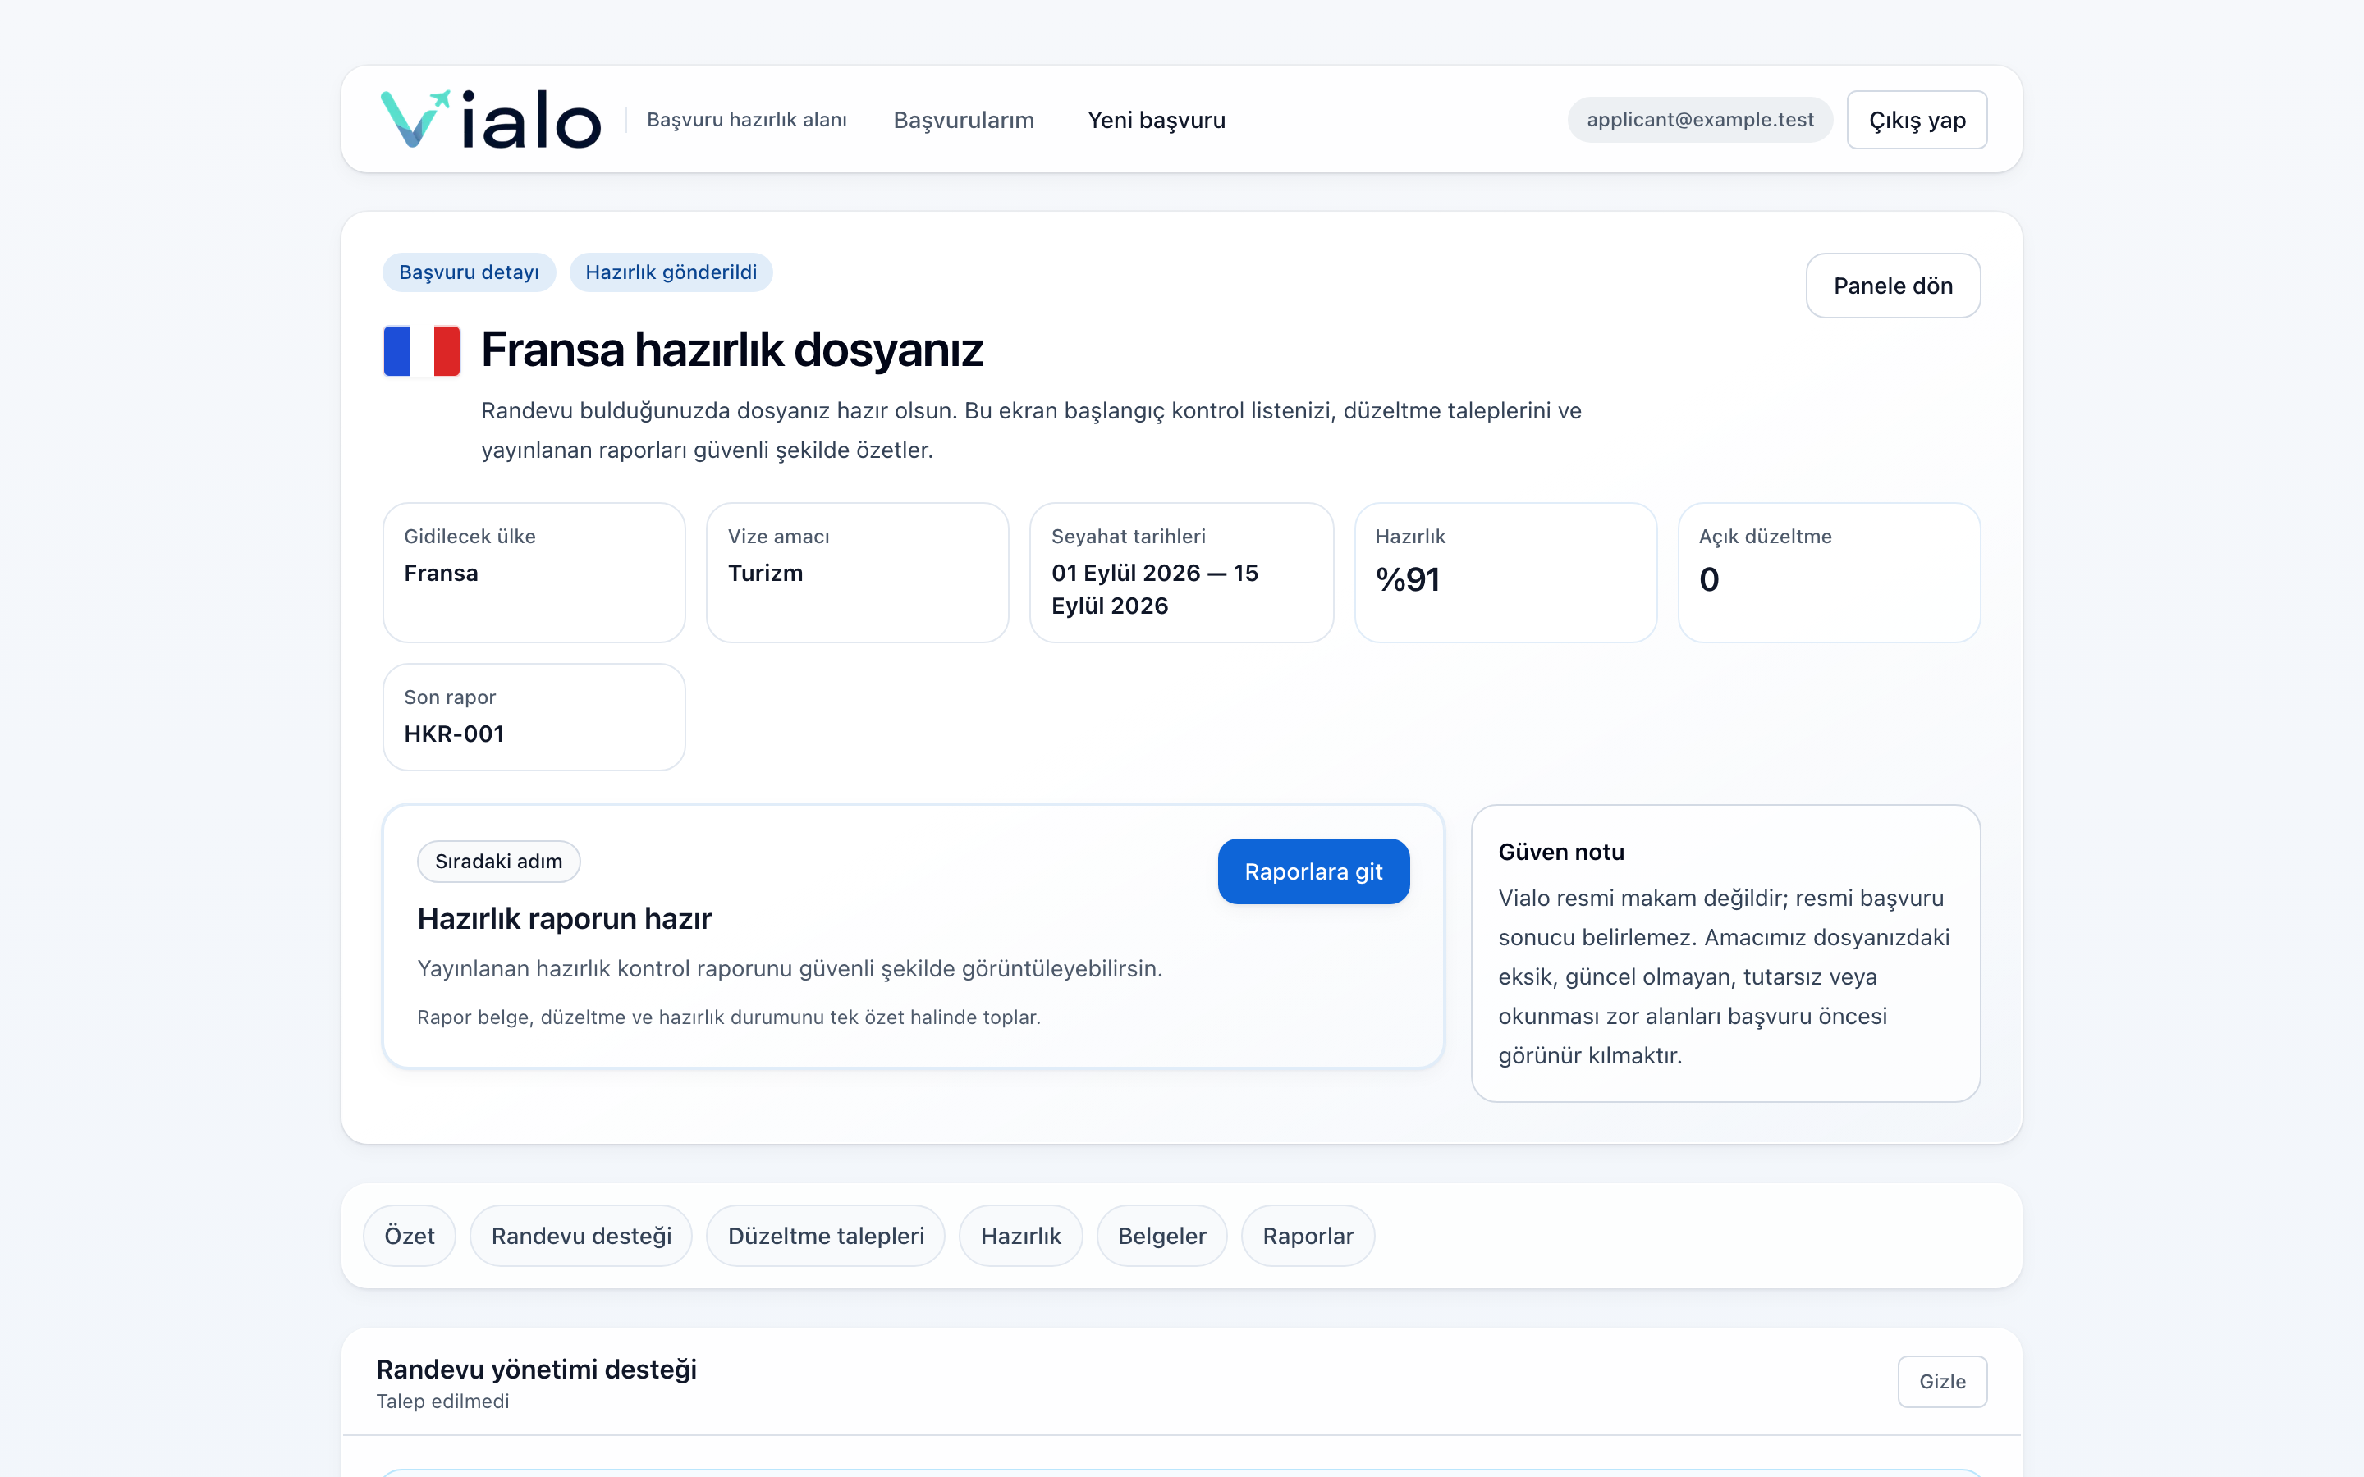Open the Düzeltme talepleri tab
This screenshot has height=1477, width=2364.
[x=826, y=1236]
